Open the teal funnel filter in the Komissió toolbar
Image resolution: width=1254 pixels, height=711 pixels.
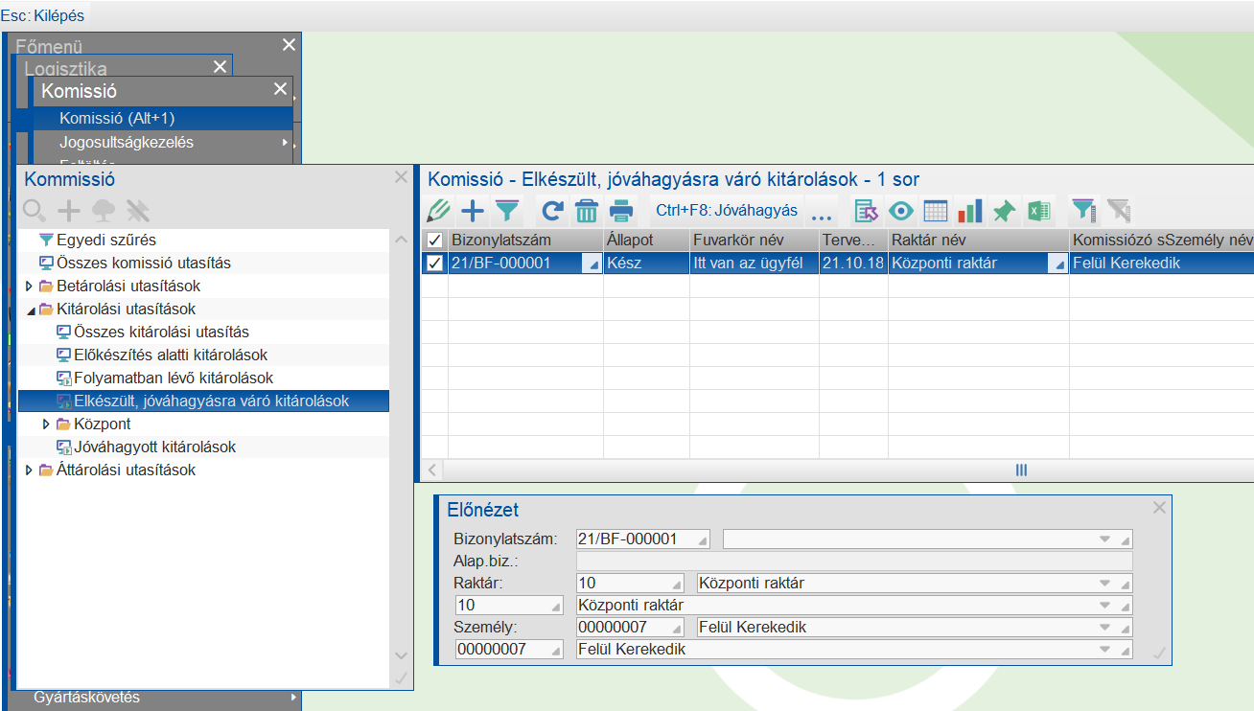[506, 211]
